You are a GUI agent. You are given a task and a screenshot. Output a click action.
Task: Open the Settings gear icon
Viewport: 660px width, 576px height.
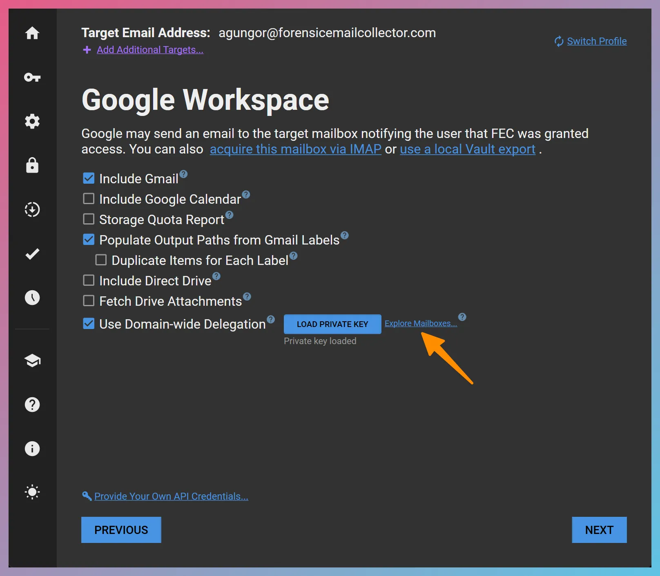point(32,121)
